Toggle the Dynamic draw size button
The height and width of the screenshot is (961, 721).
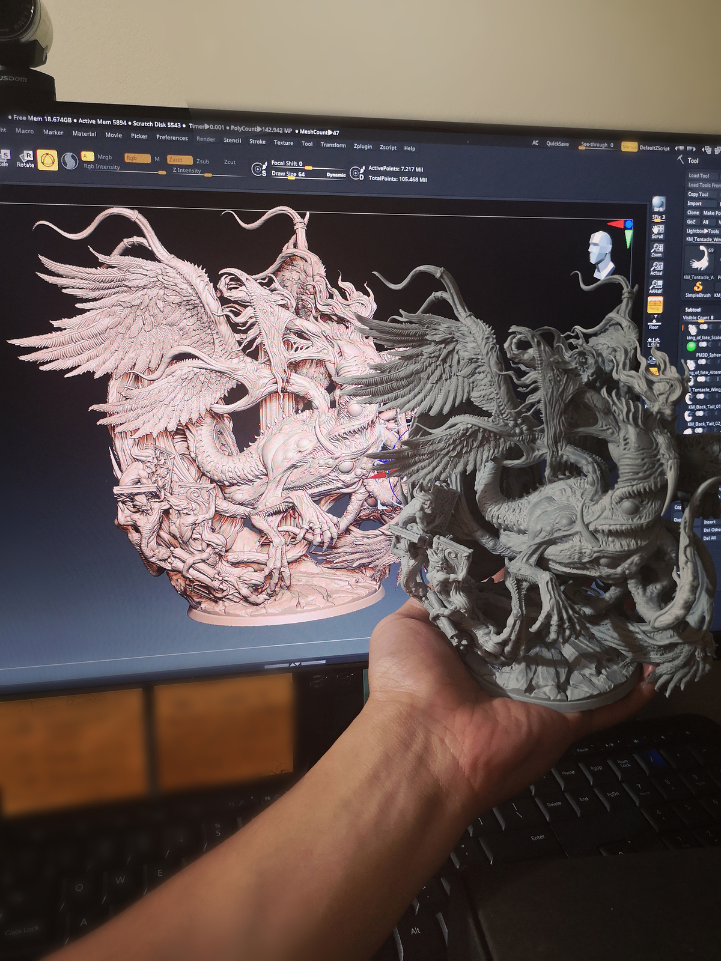coord(336,175)
